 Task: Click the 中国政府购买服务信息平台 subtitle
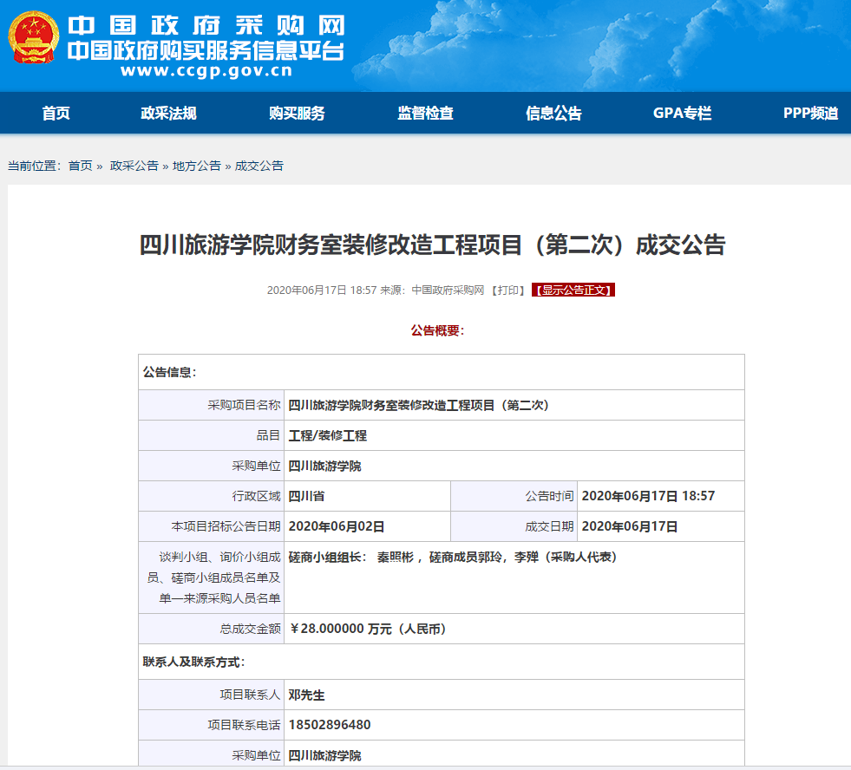206,51
